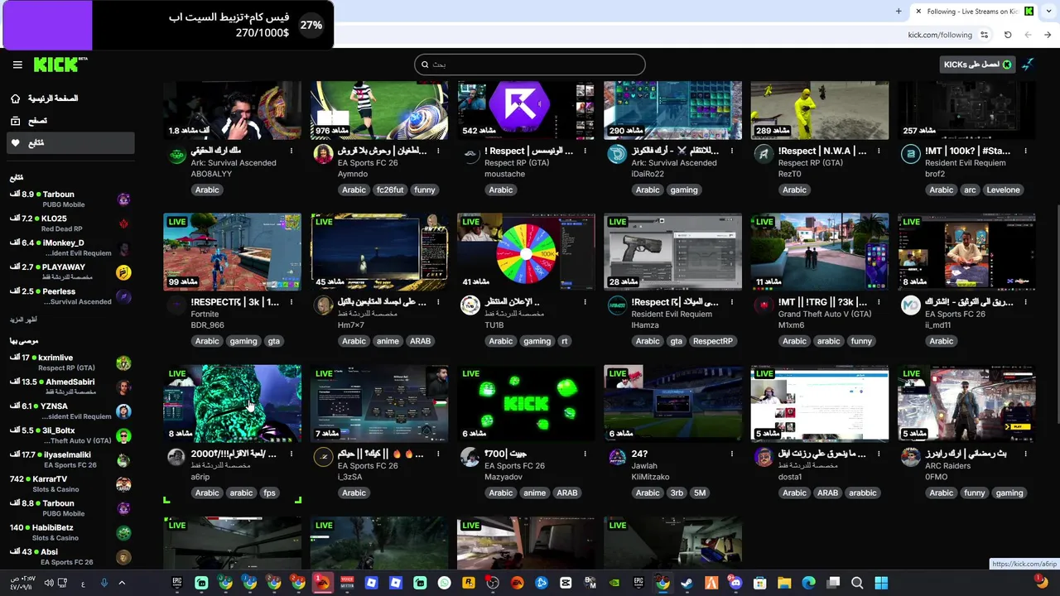Open M1xm6 channel avatar
Image resolution: width=1060 pixels, height=596 pixels.
pyautogui.click(x=764, y=305)
